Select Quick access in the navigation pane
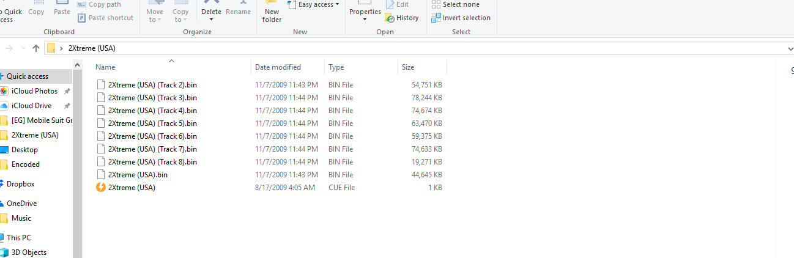The width and height of the screenshot is (794, 258). point(28,76)
